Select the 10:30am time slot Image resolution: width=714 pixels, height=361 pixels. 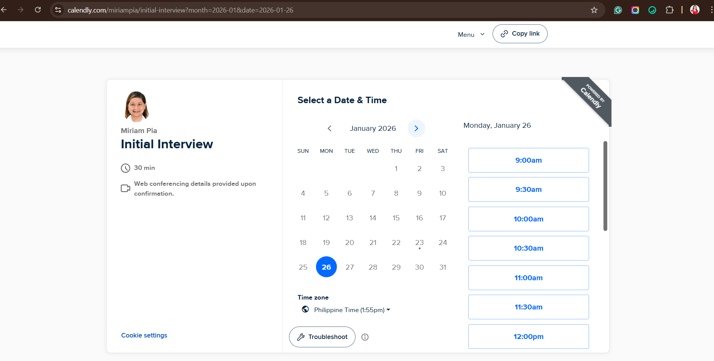coord(528,248)
